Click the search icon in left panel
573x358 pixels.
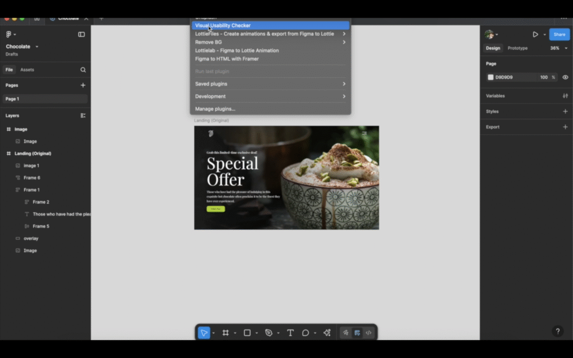[83, 70]
